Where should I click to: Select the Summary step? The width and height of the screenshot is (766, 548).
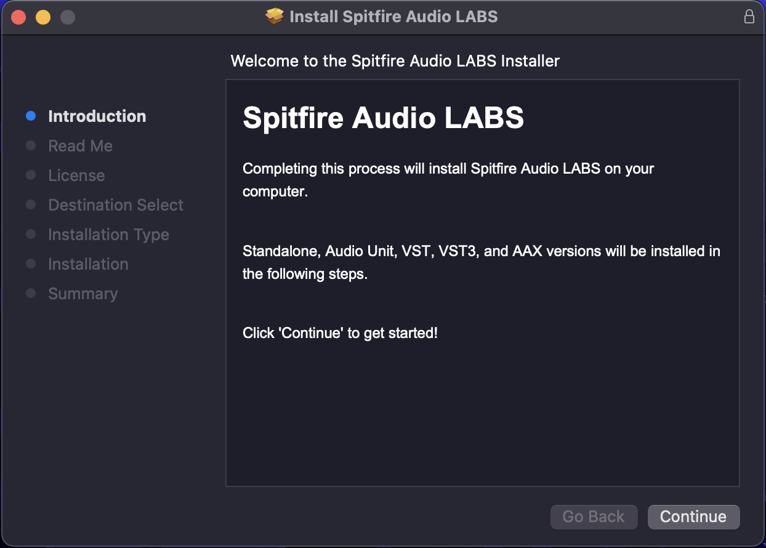pyautogui.click(x=83, y=294)
